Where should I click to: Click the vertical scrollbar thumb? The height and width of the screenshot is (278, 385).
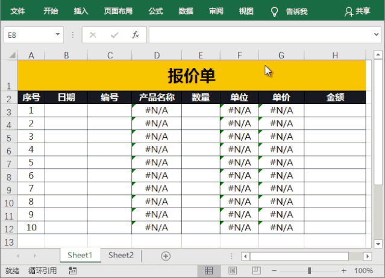coord(378,122)
